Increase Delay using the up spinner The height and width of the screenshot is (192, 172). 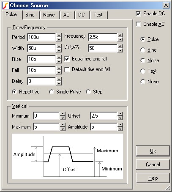pos(59,79)
